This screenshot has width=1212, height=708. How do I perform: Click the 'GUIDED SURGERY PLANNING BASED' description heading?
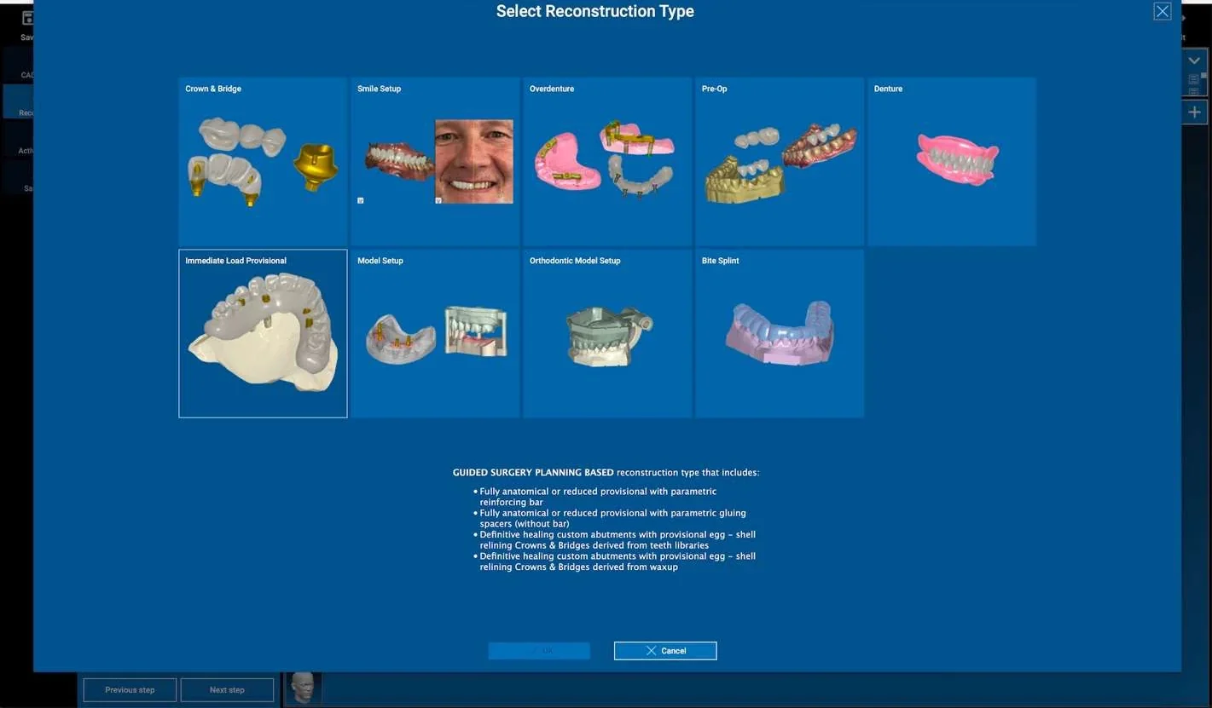pos(533,473)
